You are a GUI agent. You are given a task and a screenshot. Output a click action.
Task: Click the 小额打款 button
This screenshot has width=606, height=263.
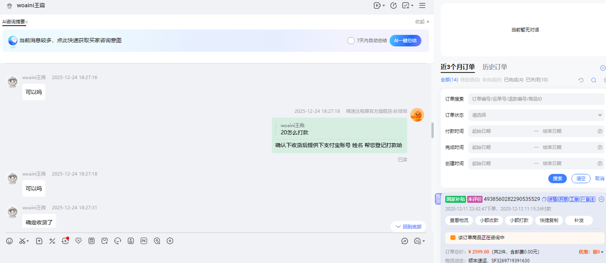[x=519, y=220]
